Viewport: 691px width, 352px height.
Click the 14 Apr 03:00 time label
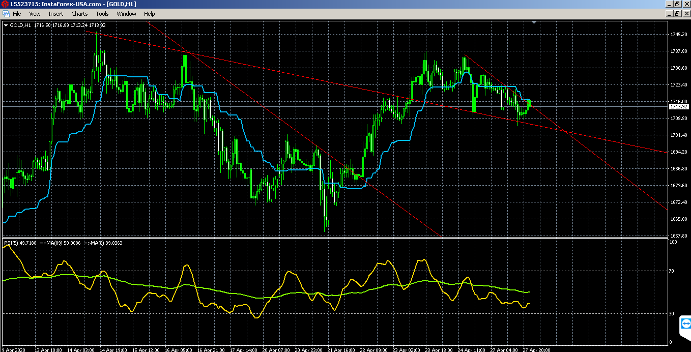pyautogui.click(x=81, y=350)
